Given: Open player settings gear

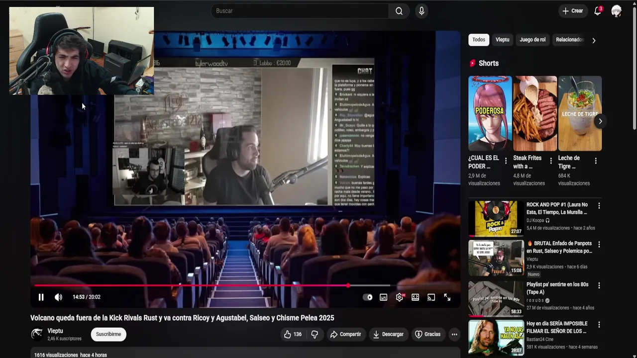Looking at the screenshot, I should click(x=399, y=297).
